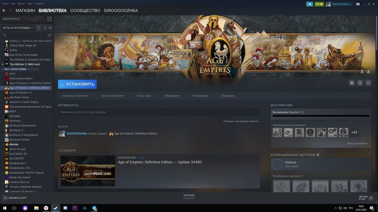Open SirOOOOOzhka profile in activity feed

pyautogui.click(x=77, y=133)
